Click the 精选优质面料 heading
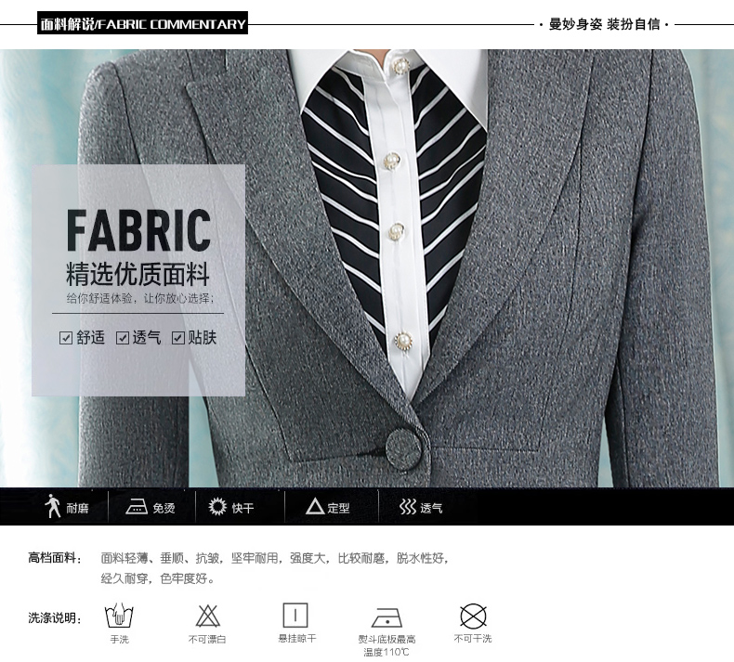The height and width of the screenshot is (662, 734). coord(138,275)
